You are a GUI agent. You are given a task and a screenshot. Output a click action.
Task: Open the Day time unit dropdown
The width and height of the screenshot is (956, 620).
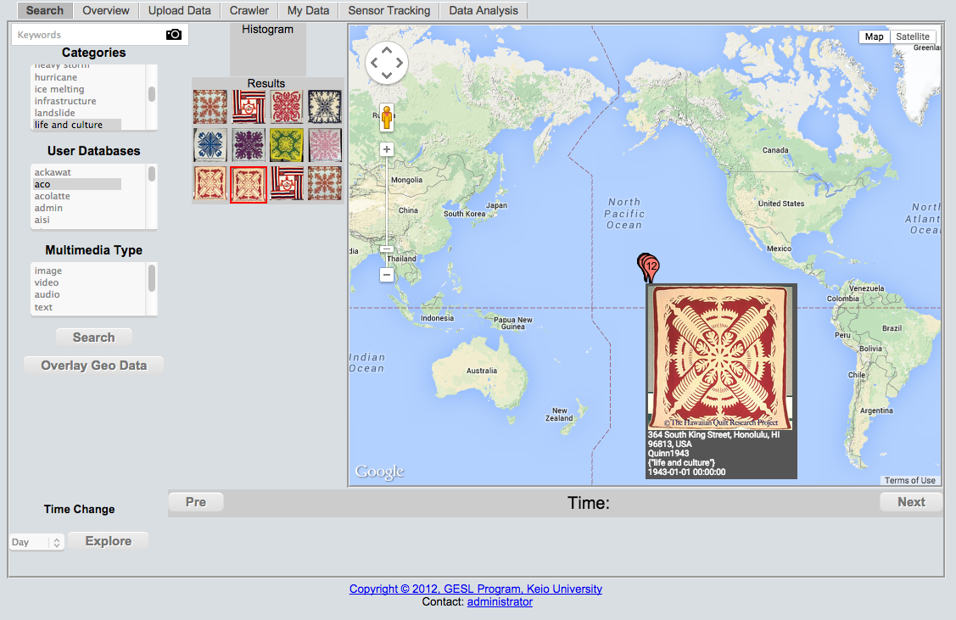click(37, 542)
